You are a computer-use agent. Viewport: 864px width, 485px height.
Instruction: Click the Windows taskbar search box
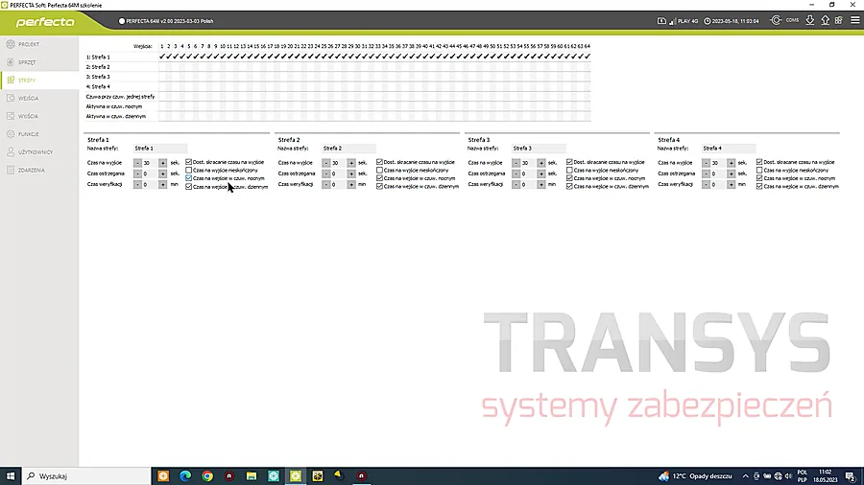[x=86, y=476]
